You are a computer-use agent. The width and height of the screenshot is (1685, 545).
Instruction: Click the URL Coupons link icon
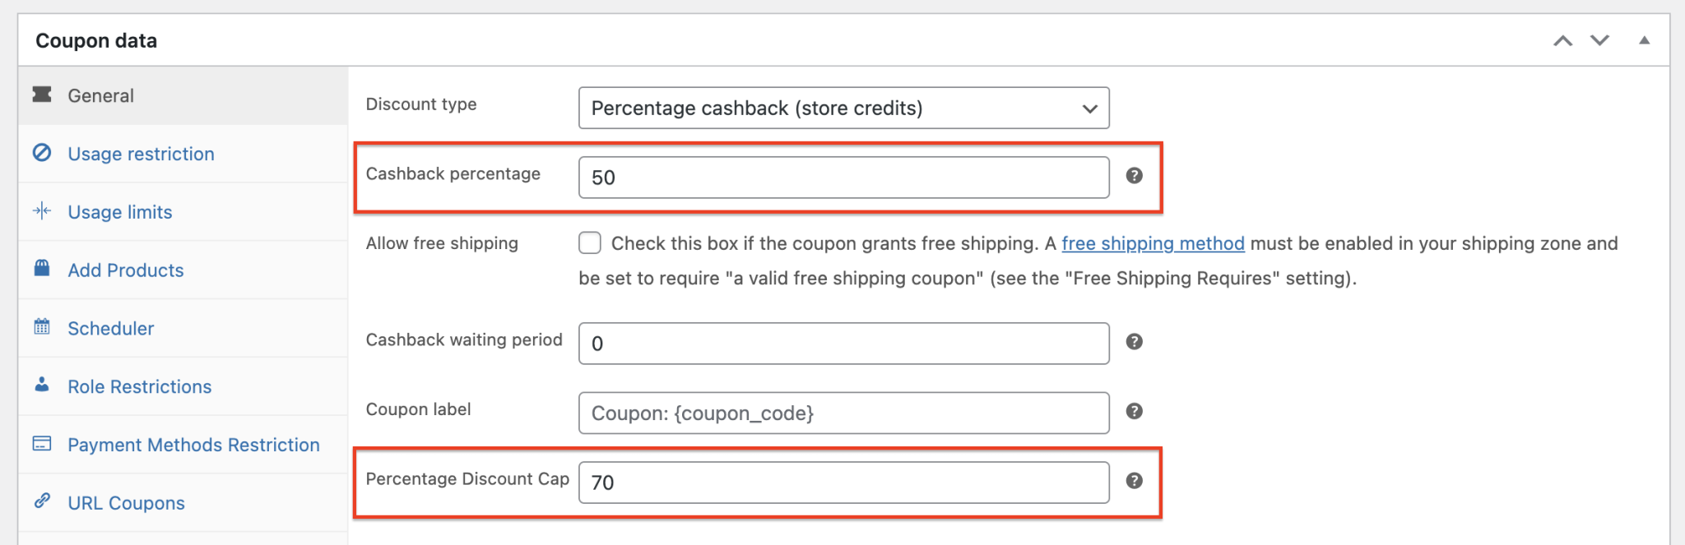[42, 501]
